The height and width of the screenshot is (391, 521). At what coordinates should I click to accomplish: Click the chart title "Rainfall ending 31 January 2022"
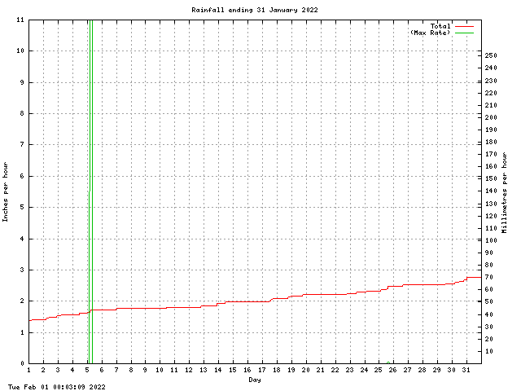pyautogui.click(x=255, y=10)
